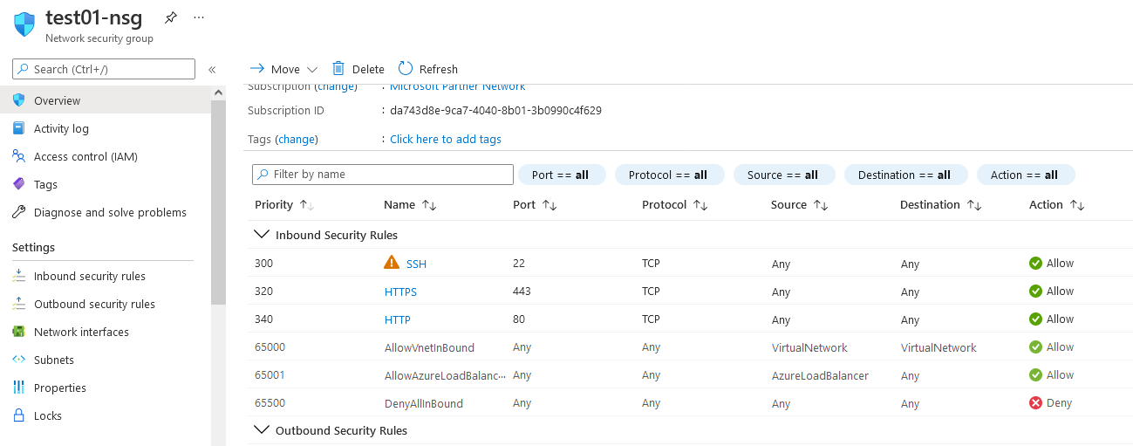Open Diagnose and solve problems
The image size is (1133, 446).
click(x=110, y=213)
